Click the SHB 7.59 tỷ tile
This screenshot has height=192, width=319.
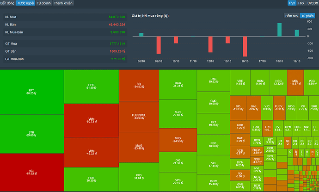[314, 108]
